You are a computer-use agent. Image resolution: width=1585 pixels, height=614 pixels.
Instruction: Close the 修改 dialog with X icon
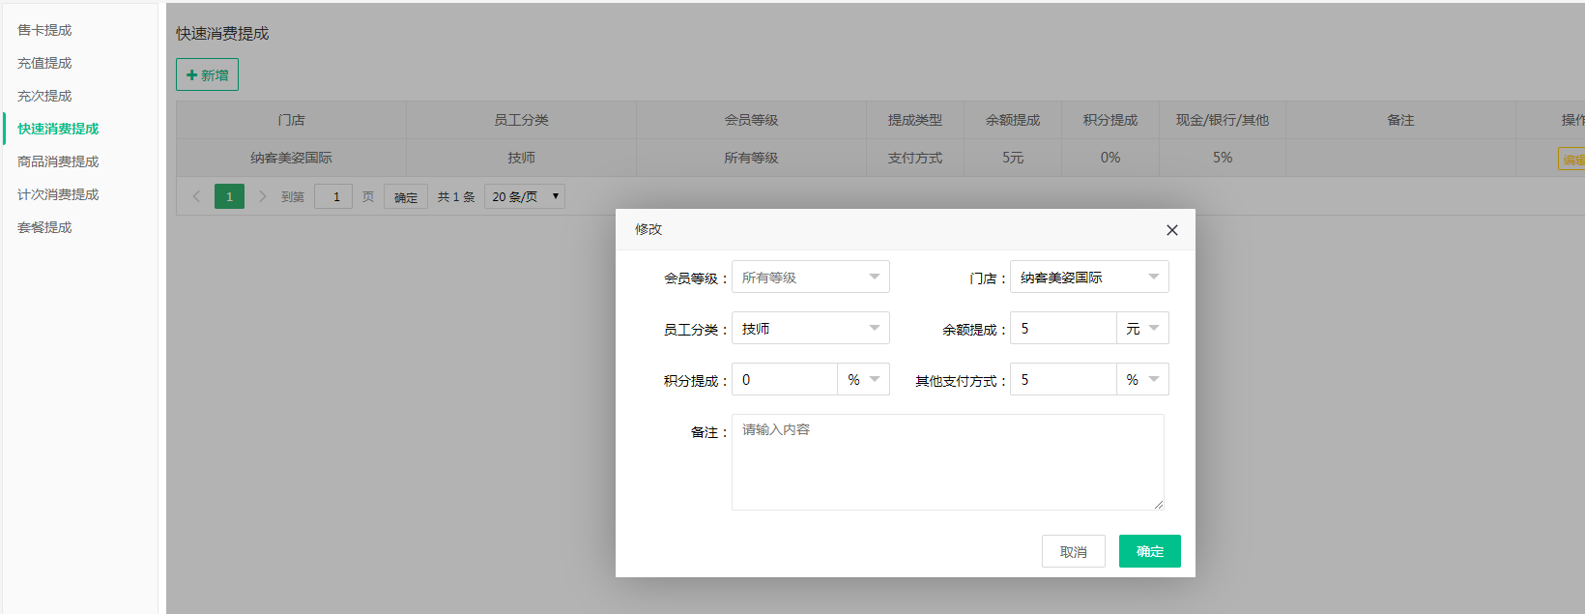click(x=1171, y=230)
